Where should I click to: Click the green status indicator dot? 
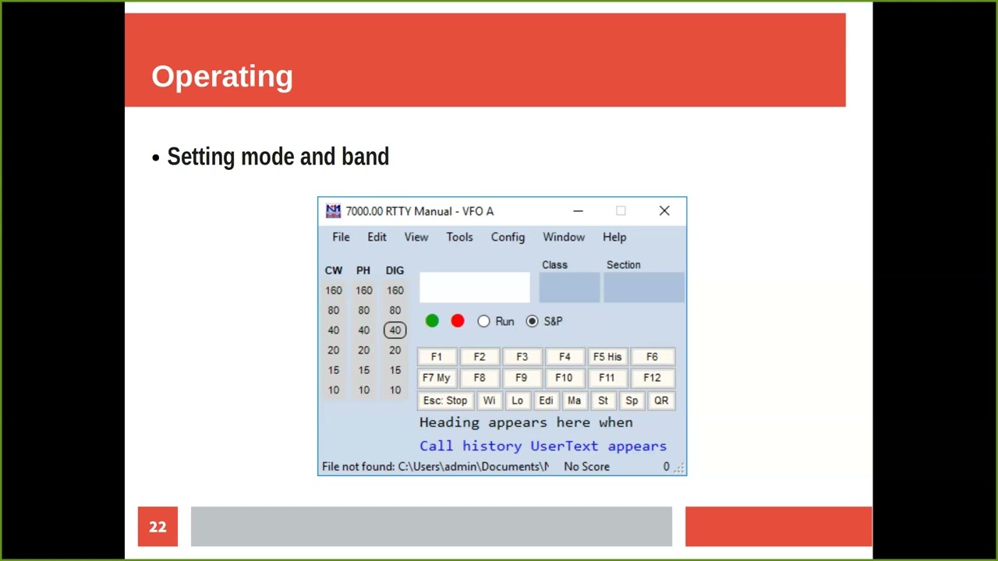[x=432, y=321]
